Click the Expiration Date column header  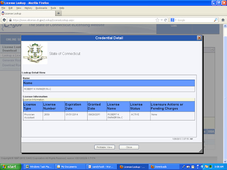click(76, 106)
